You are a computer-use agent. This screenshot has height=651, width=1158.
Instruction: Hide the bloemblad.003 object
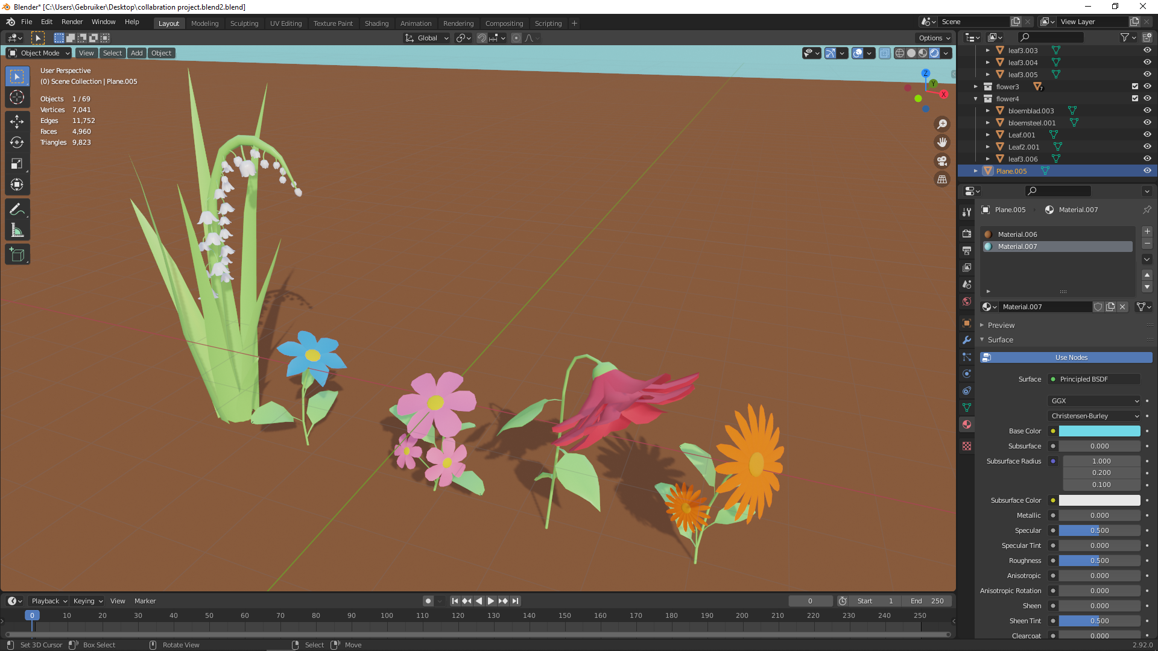point(1147,111)
